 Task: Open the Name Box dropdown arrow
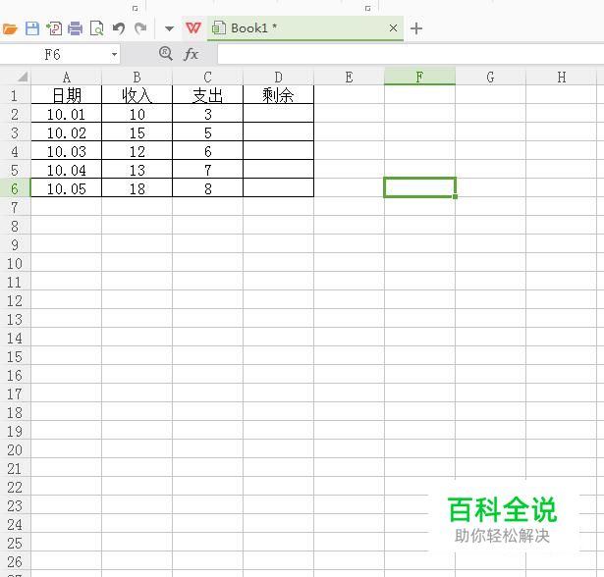(x=114, y=54)
